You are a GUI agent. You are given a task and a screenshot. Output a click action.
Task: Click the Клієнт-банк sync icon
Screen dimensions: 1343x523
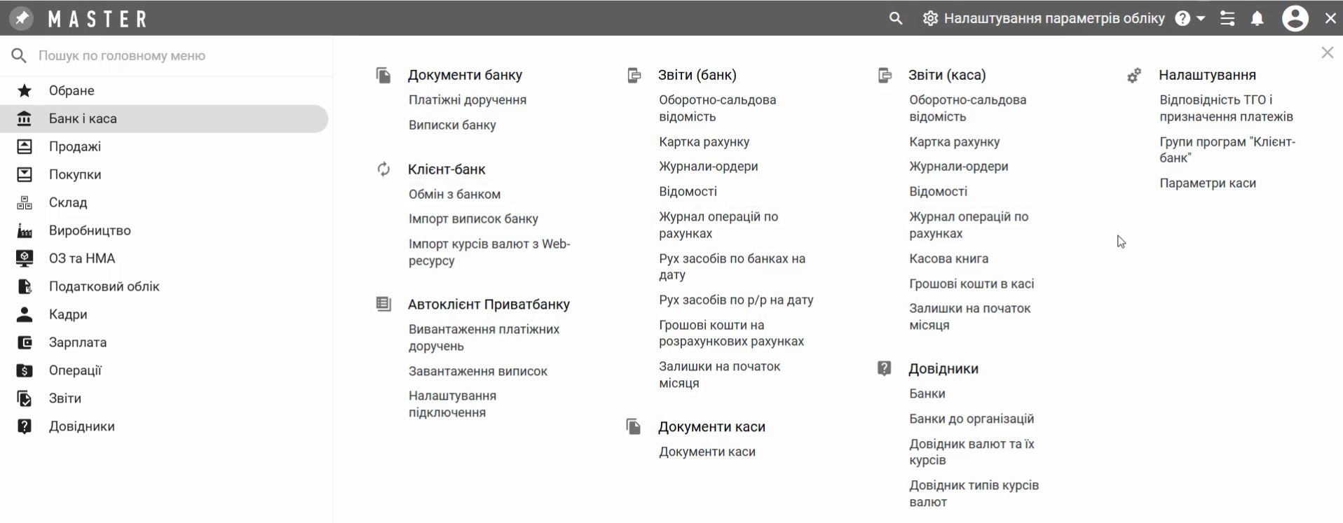[383, 169]
